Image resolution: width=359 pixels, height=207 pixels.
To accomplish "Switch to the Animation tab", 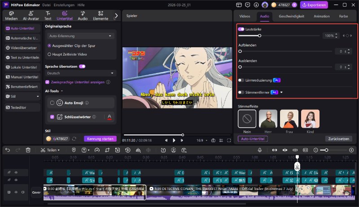I will (x=321, y=16).
